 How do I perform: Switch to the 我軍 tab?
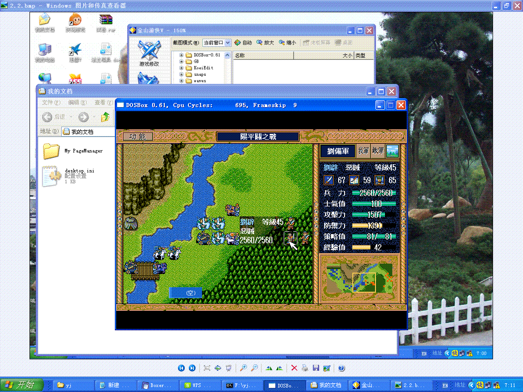click(364, 151)
